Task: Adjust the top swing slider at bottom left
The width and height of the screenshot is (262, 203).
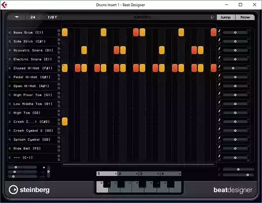Action: [x=23, y=167]
